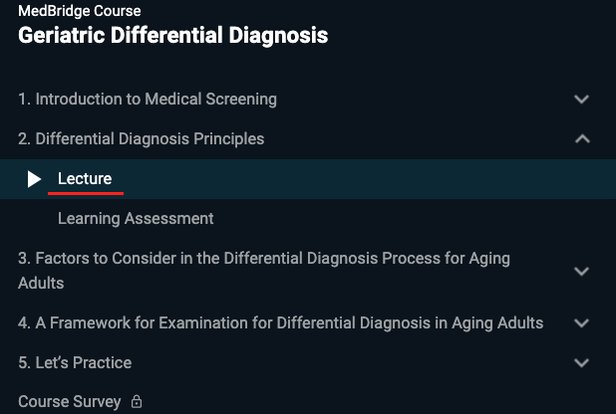
Task: Select Factors to Consider chapter title
Action: pyautogui.click(x=264, y=271)
